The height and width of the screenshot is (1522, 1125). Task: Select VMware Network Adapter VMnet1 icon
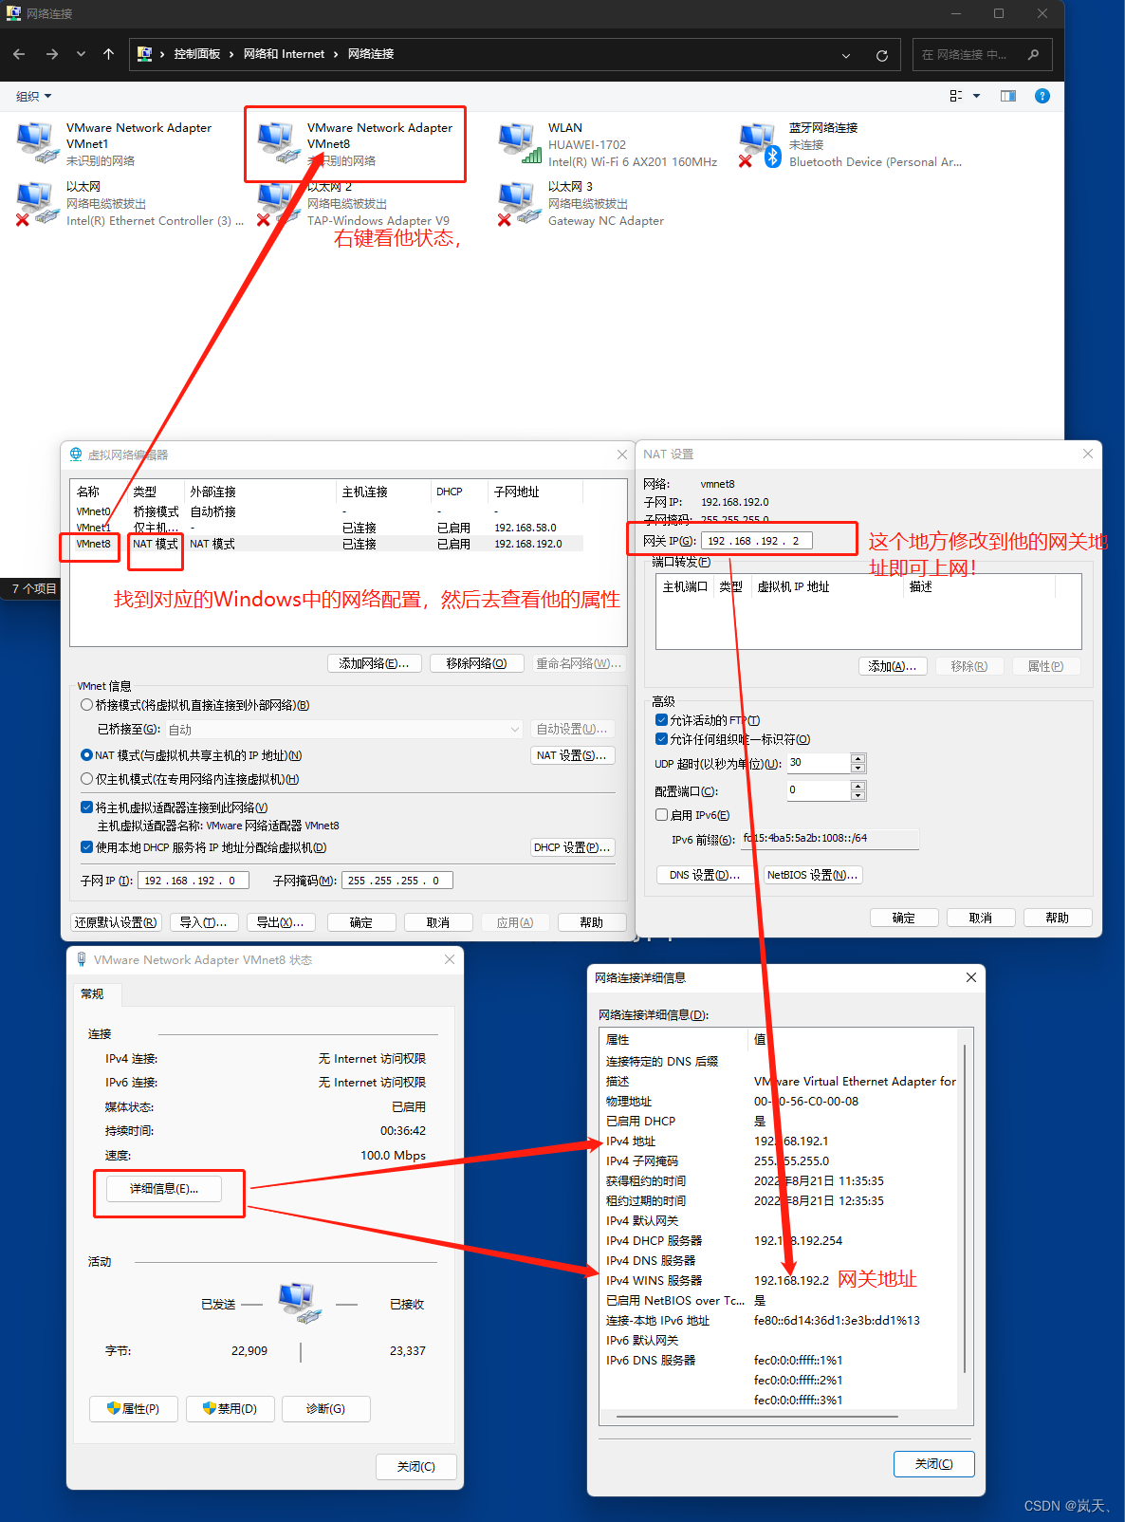(x=36, y=143)
